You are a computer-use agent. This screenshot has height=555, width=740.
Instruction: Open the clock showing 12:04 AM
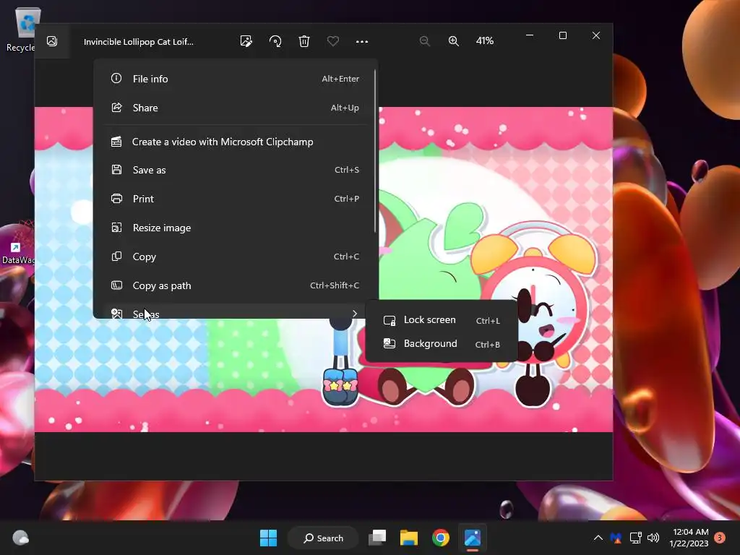[689, 538]
